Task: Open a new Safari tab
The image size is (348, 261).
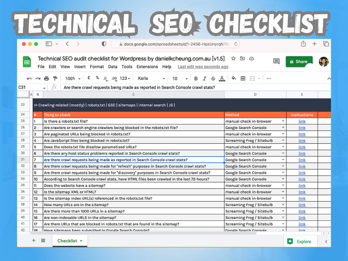Action: [x=315, y=44]
